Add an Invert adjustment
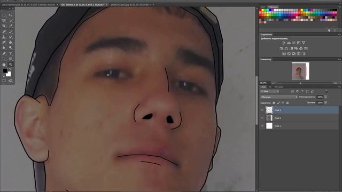 284,54
